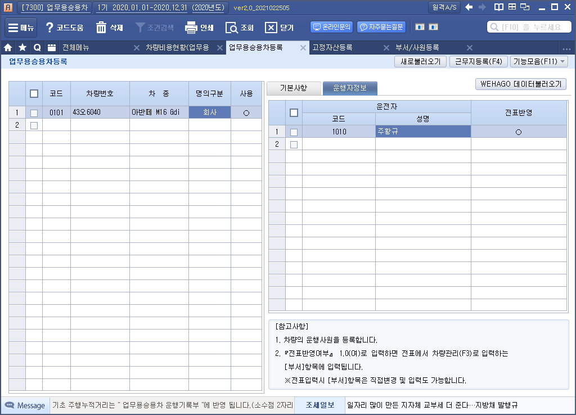Check driver table row 2 checkbox
This screenshot has height=415, width=576.
point(294,145)
